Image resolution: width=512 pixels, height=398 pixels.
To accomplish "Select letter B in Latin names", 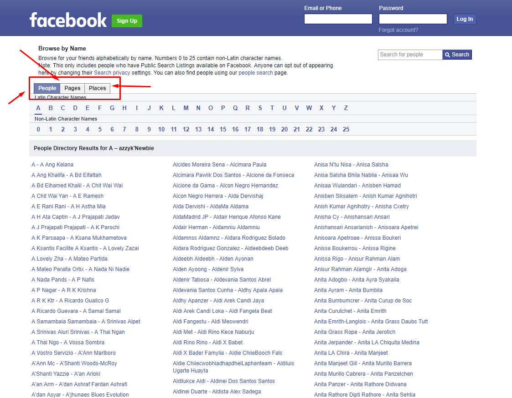I will [x=51, y=108].
